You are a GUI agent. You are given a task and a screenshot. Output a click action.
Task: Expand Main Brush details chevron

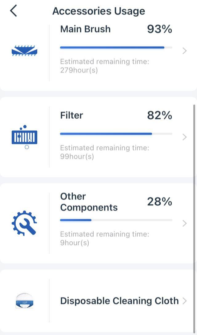coord(184,51)
